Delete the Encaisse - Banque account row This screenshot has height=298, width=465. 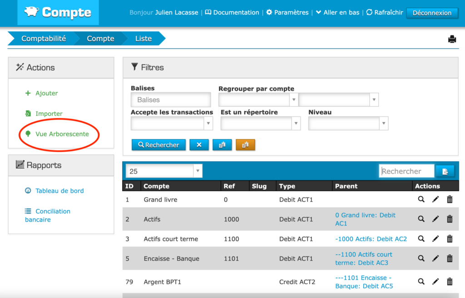450,259
